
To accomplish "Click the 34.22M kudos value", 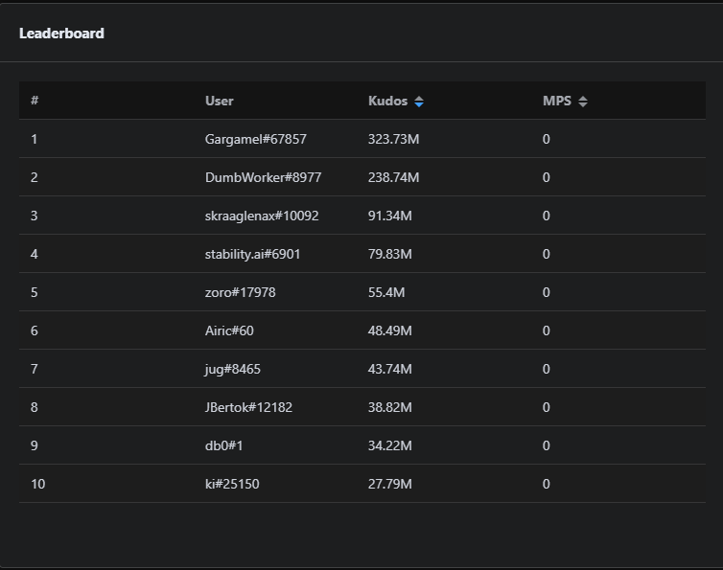I will 389,445.
